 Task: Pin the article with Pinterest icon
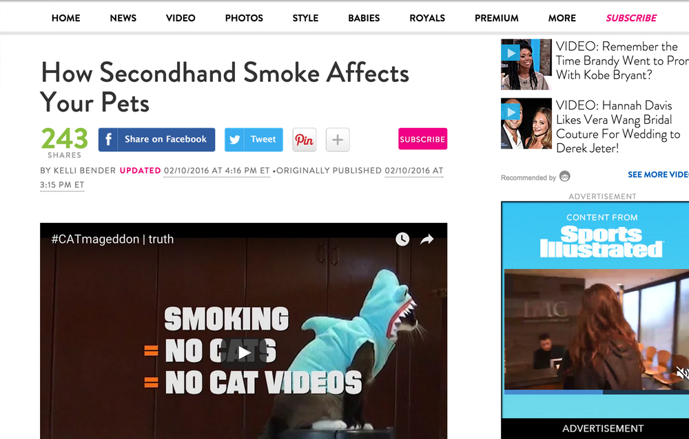pyautogui.click(x=304, y=140)
